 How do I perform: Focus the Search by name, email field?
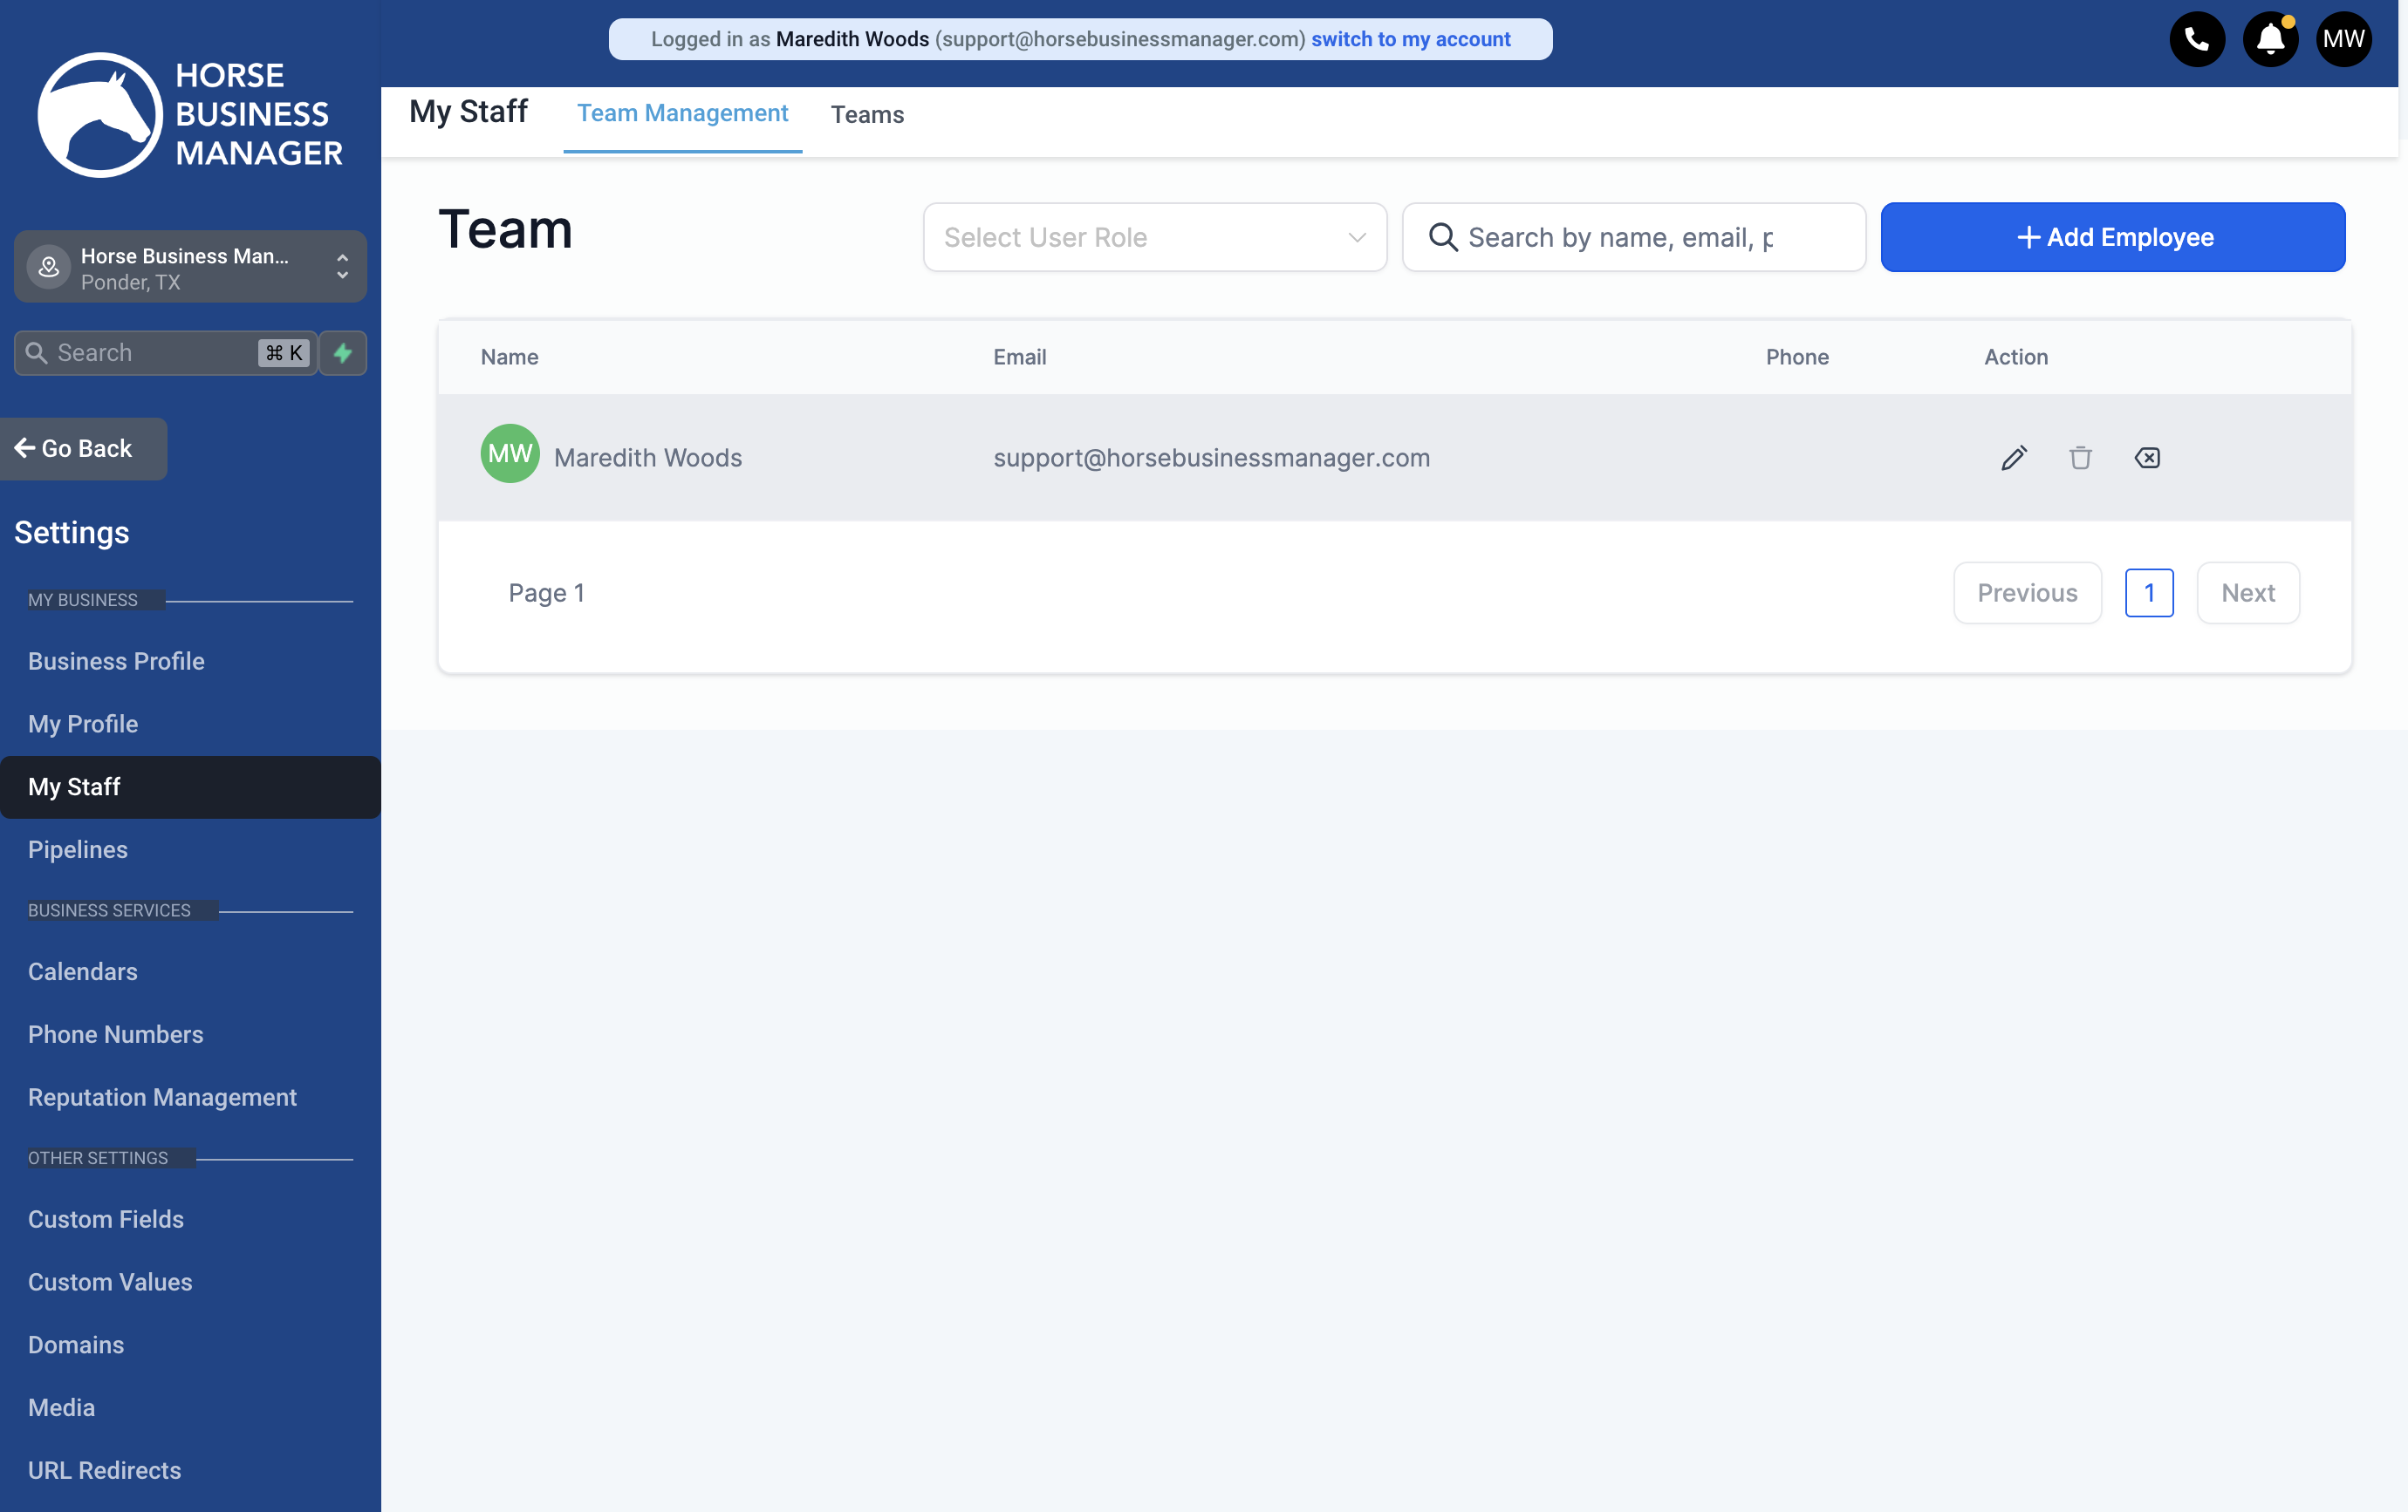tap(1634, 237)
